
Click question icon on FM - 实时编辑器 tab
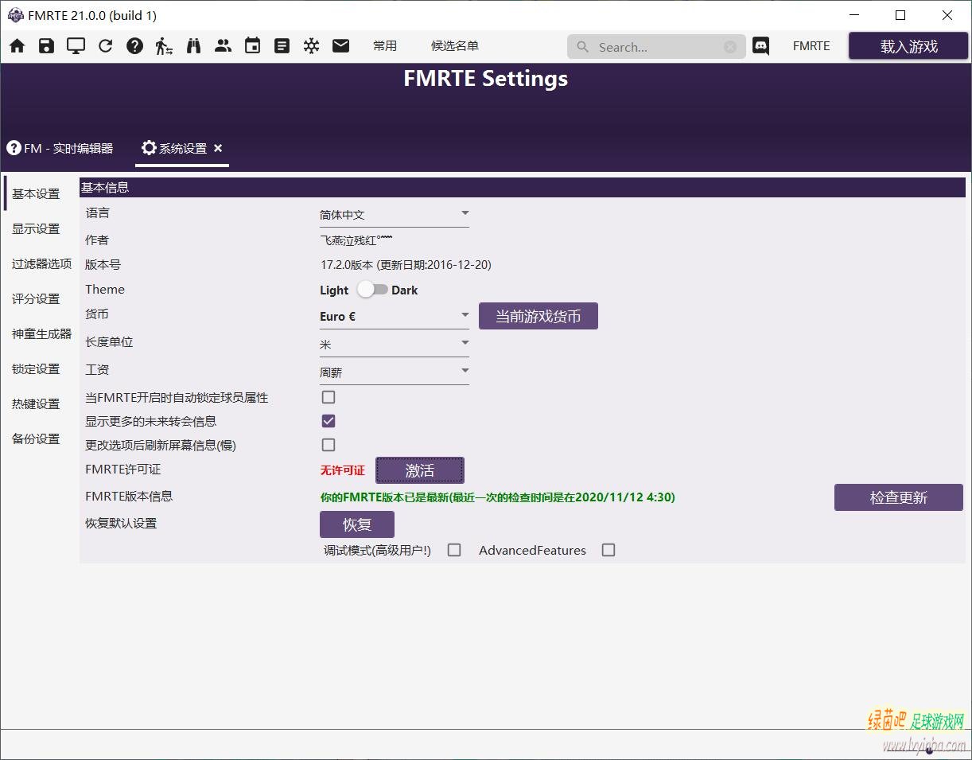[x=14, y=148]
